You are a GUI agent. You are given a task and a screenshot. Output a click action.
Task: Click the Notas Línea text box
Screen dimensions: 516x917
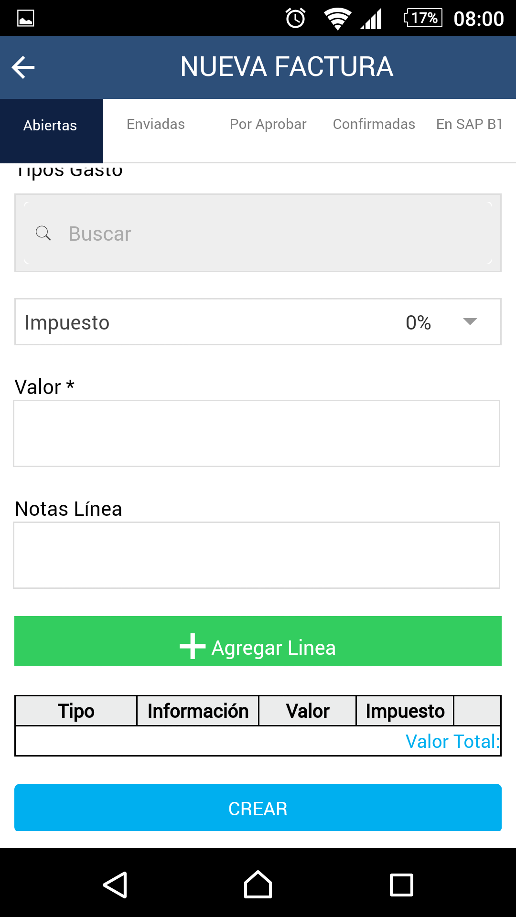coord(257,555)
